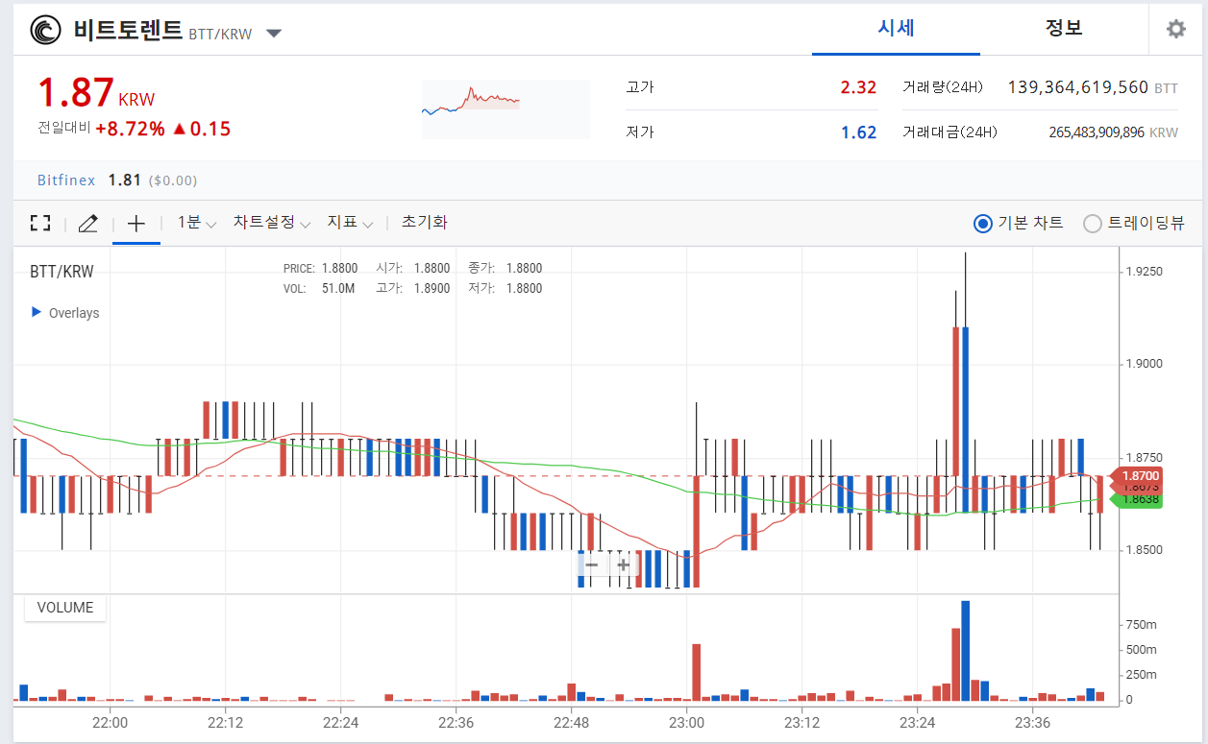Click the Bitfinex price 1.81

[125, 180]
